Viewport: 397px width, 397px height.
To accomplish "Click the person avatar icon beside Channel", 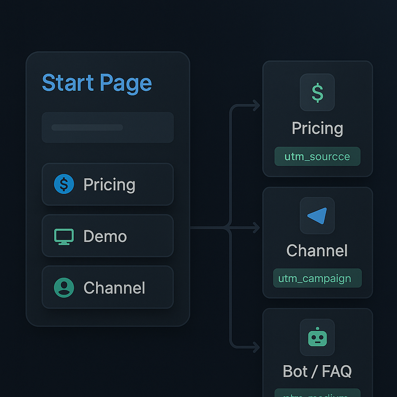I will click(x=64, y=288).
